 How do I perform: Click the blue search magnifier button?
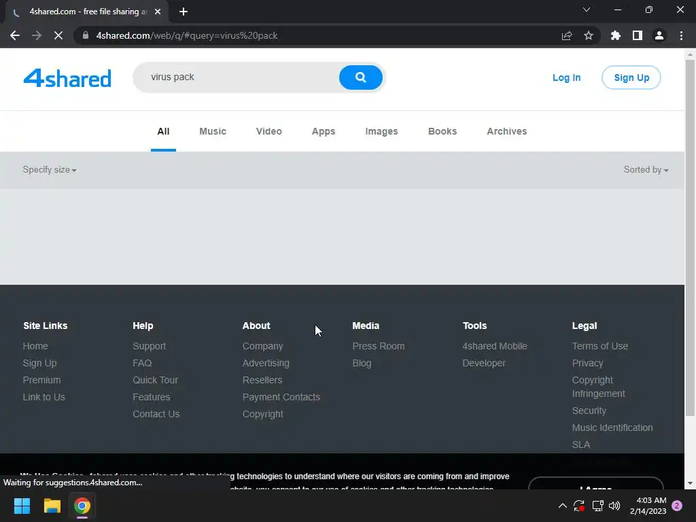(x=360, y=77)
